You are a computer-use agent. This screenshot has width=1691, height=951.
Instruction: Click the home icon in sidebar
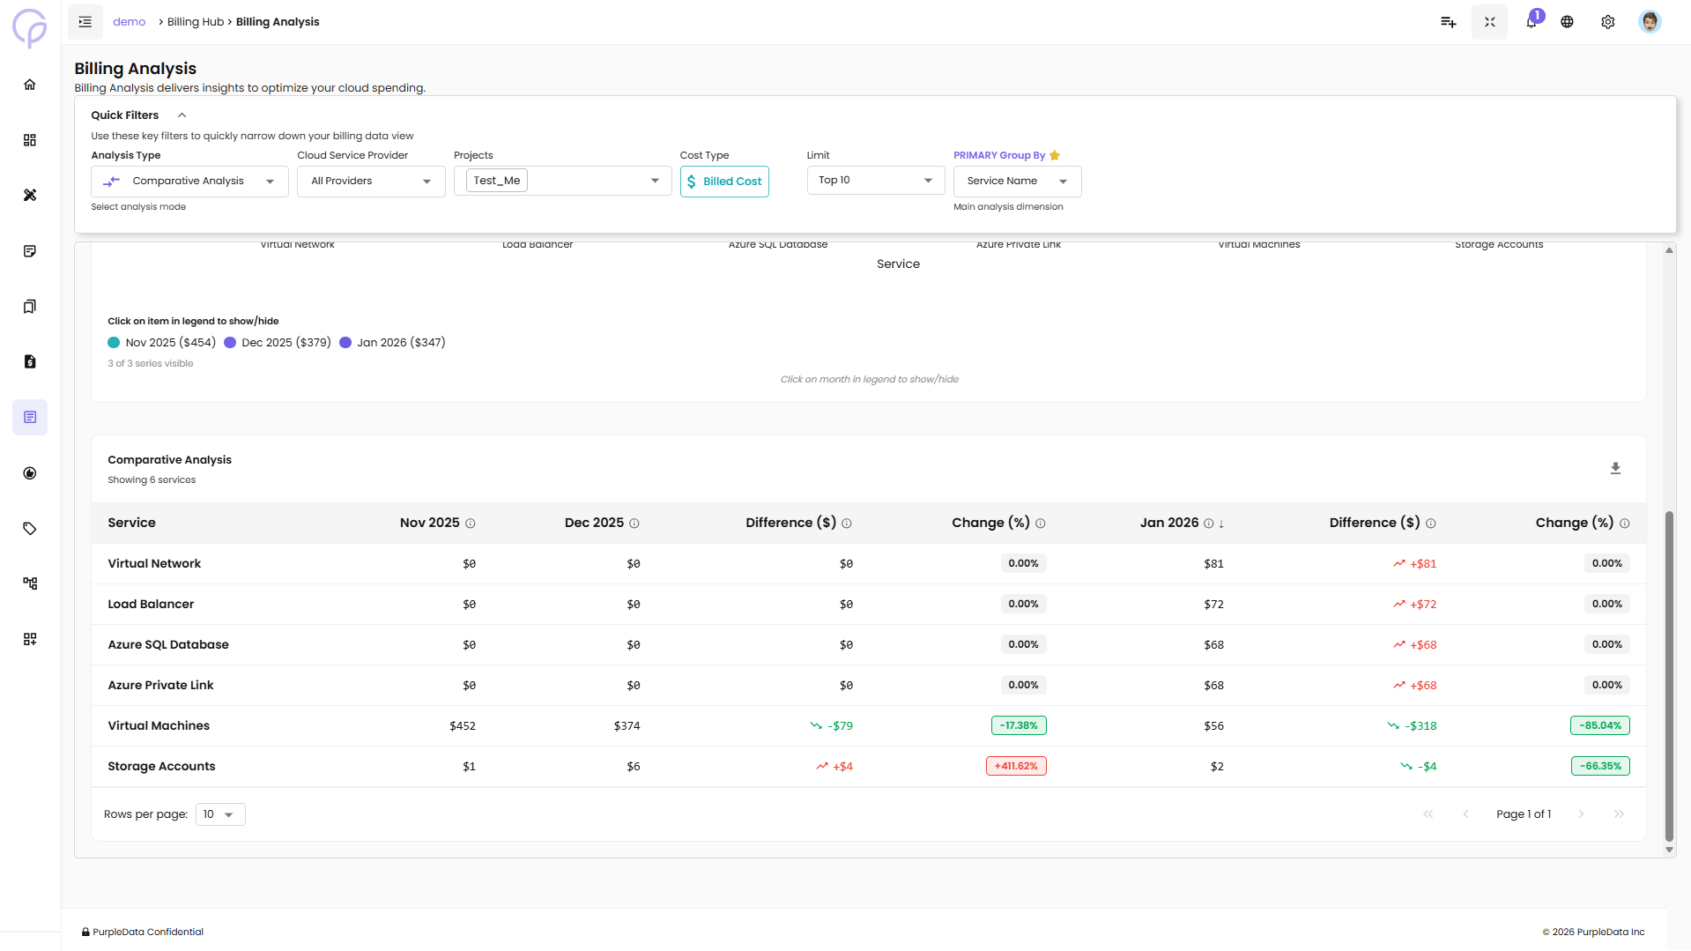coord(30,85)
